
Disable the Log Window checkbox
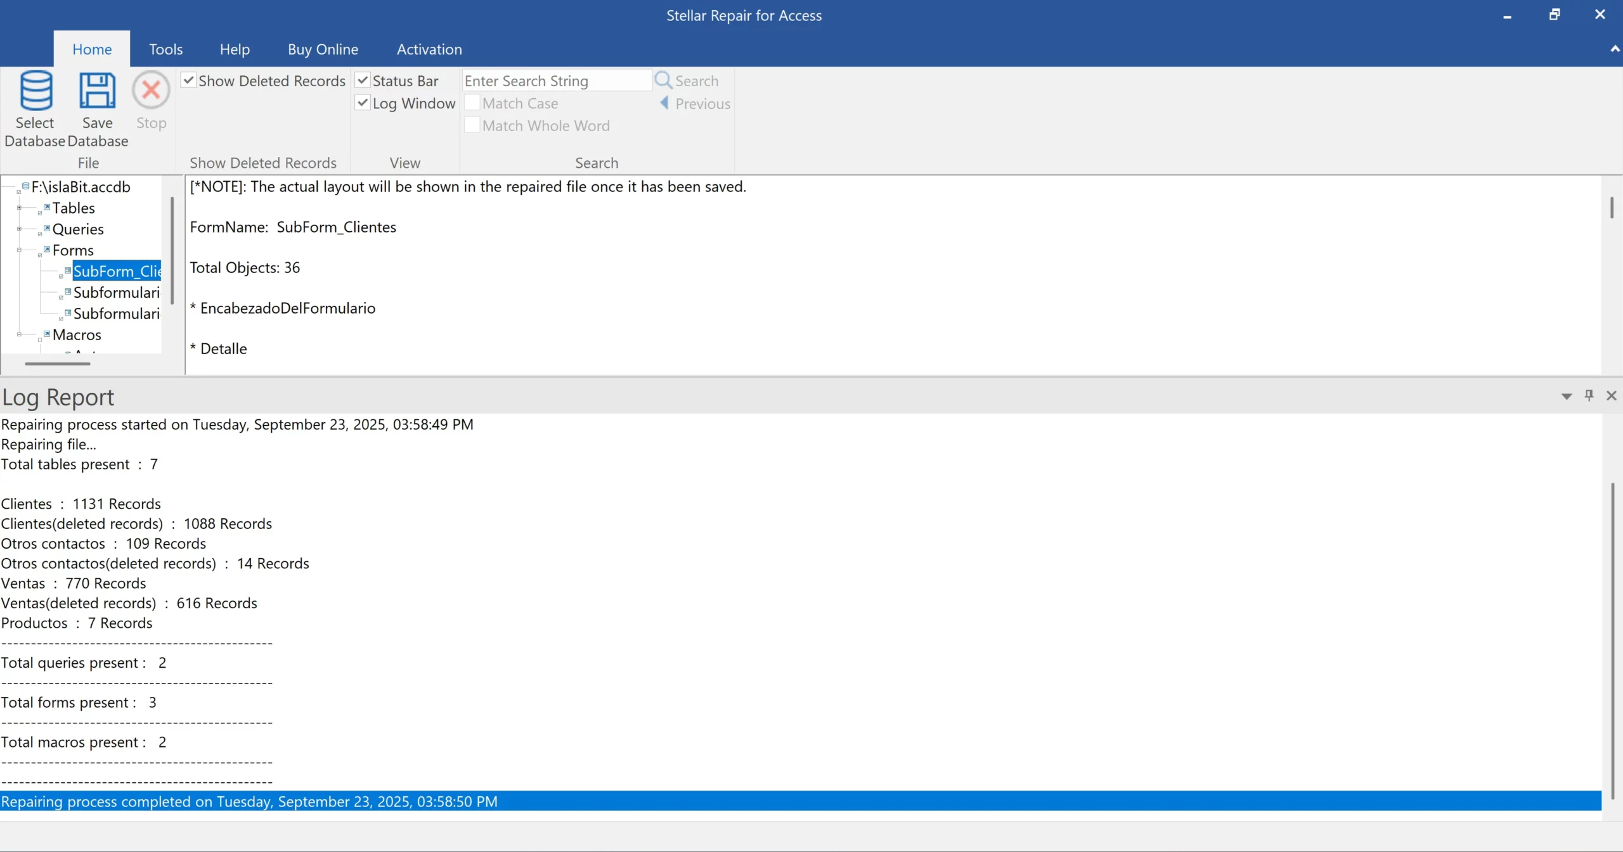[x=363, y=103]
